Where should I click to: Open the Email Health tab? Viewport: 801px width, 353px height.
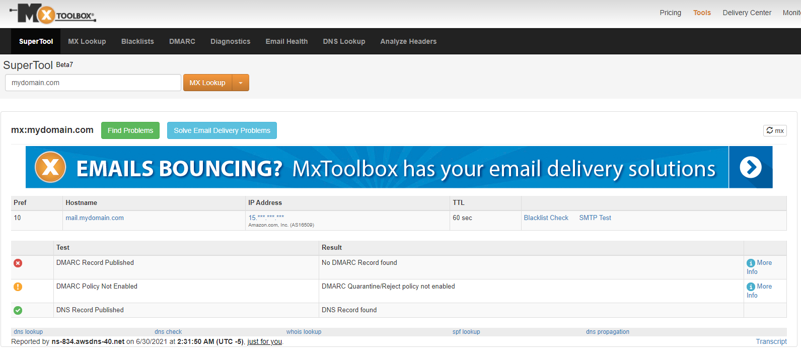286,41
